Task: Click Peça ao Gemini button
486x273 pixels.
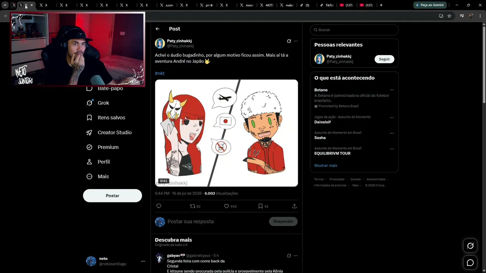Action: pyautogui.click(x=429, y=5)
